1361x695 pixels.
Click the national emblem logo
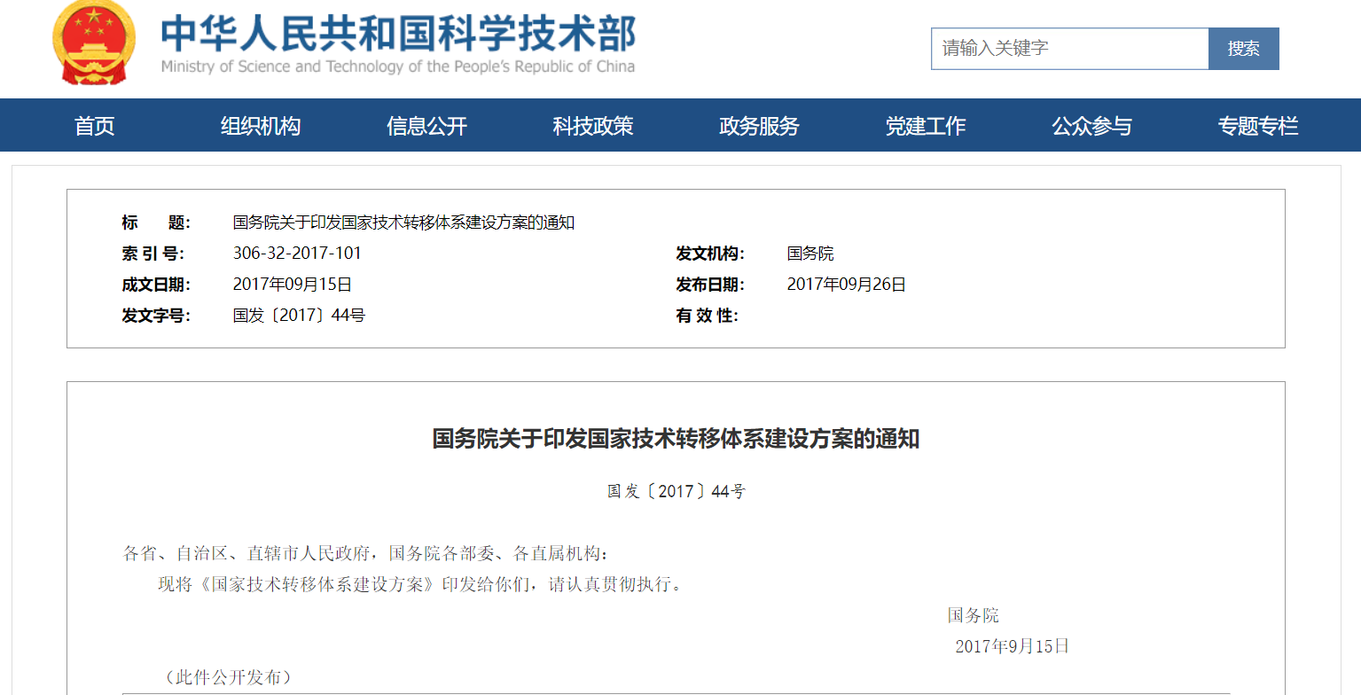[x=89, y=43]
